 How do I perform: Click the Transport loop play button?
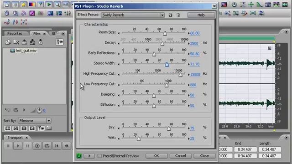[47, 146]
